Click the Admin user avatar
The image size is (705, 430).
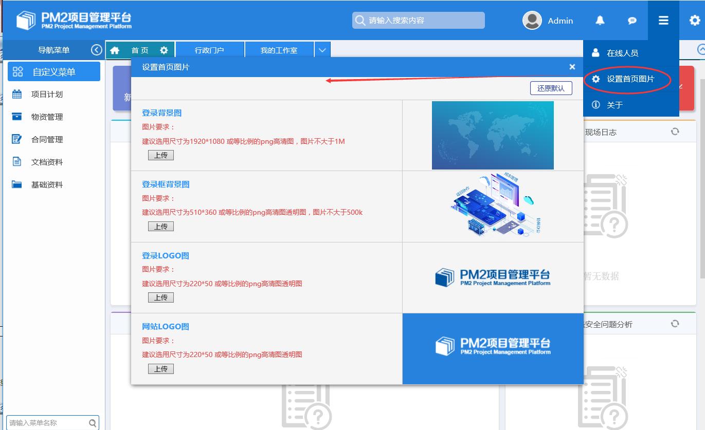[532, 21]
